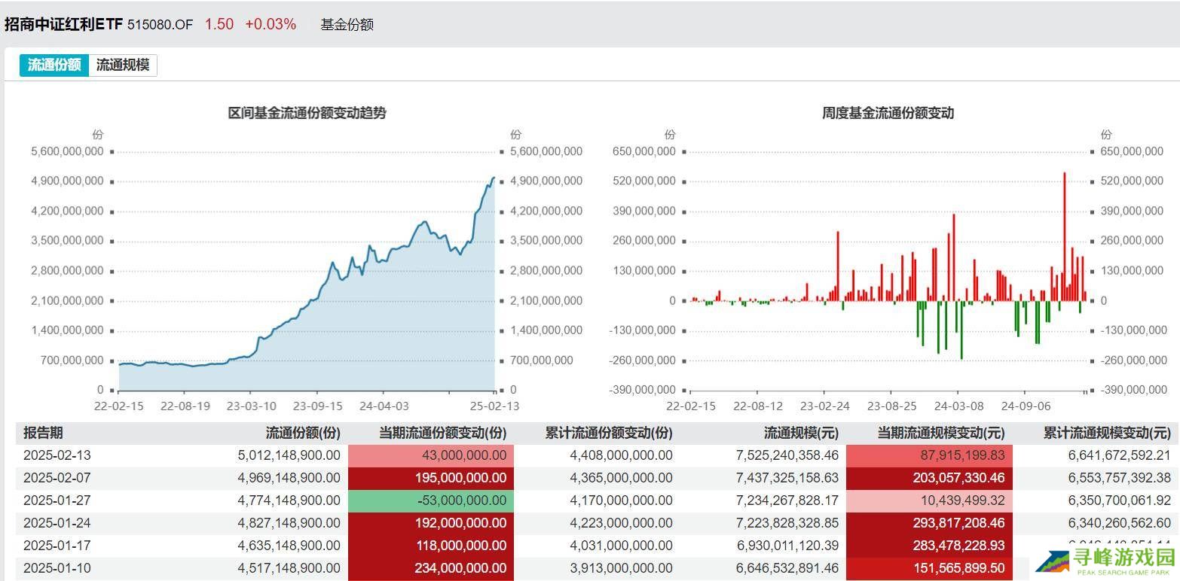Click the 基金份额 label in header
The height and width of the screenshot is (581, 1180).
pyautogui.click(x=347, y=24)
